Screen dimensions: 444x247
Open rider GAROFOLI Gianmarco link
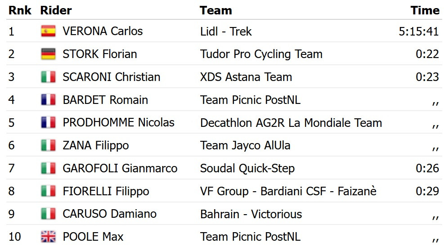[x=120, y=168]
